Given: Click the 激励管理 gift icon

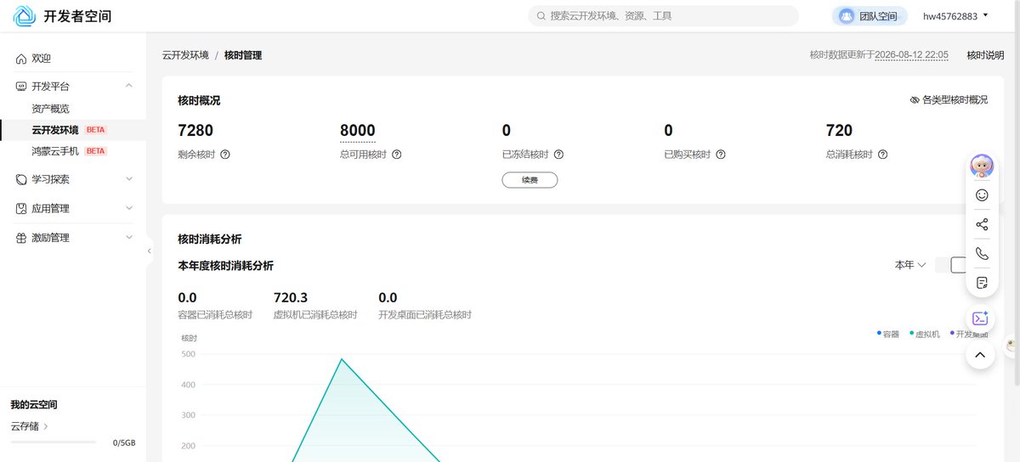Looking at the screenshot, I should (x=21, y=238).
